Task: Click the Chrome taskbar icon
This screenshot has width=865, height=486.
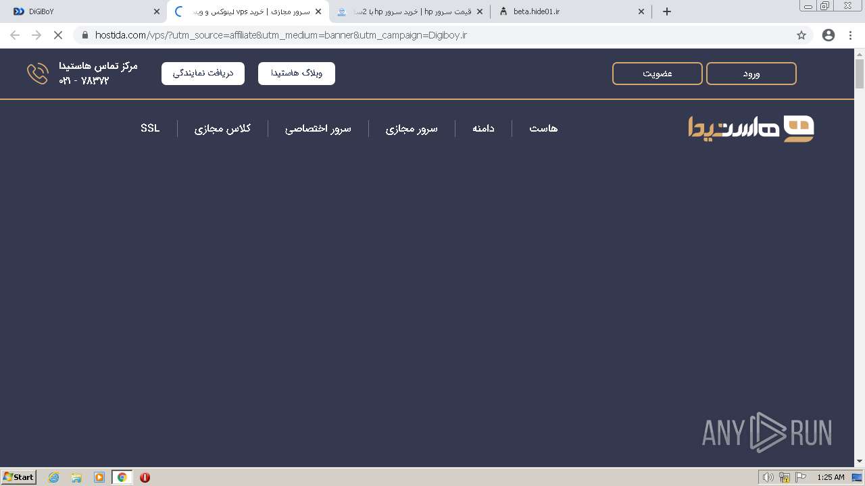Action: coord(122,477)
